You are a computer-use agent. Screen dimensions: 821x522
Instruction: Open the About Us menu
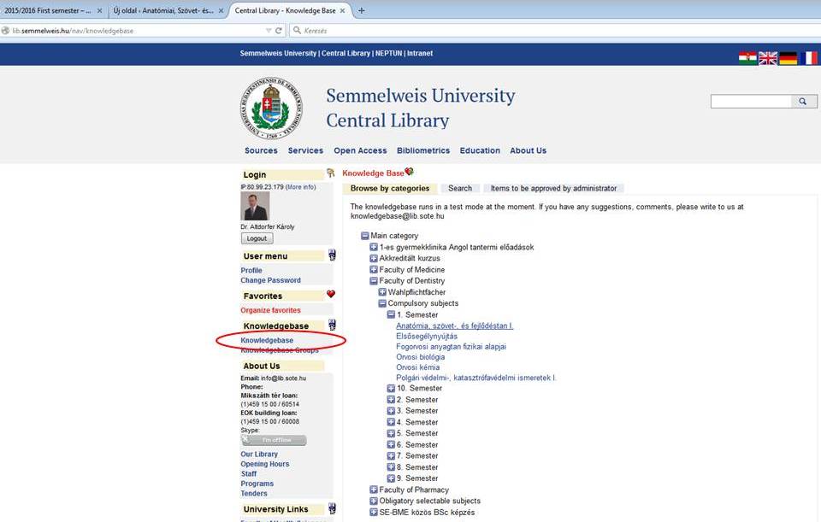click(529, 150)
